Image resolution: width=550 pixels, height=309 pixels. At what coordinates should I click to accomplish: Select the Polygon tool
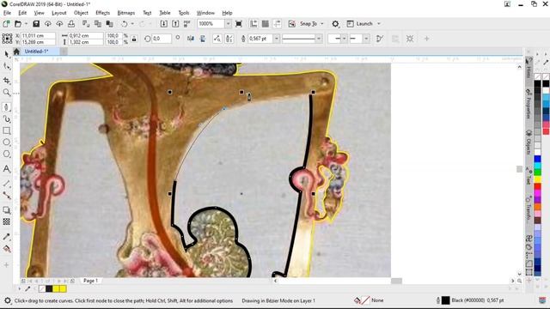pyautogui.click(x=6, y=154)
